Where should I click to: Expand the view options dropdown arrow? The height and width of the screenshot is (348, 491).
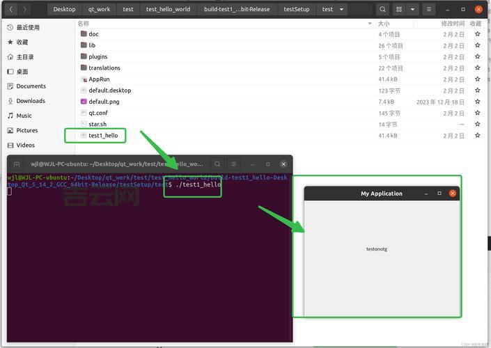(x=412, y=9)
